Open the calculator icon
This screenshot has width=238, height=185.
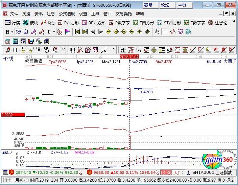pos(16,41)
